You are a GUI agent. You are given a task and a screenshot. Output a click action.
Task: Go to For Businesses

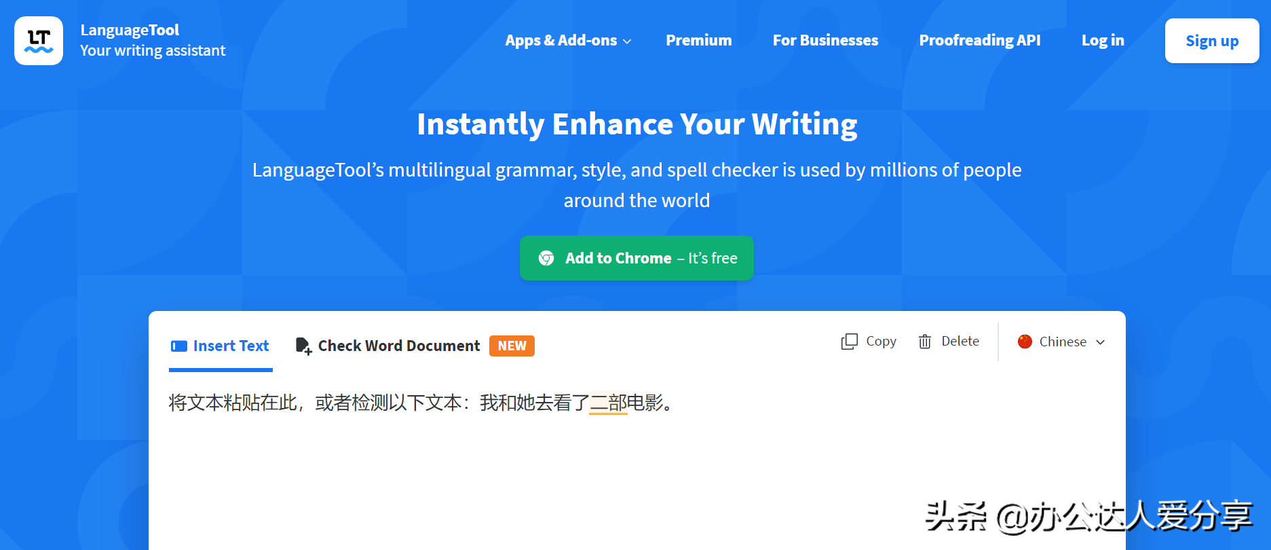pyautogui.click(x=825, y=41)
